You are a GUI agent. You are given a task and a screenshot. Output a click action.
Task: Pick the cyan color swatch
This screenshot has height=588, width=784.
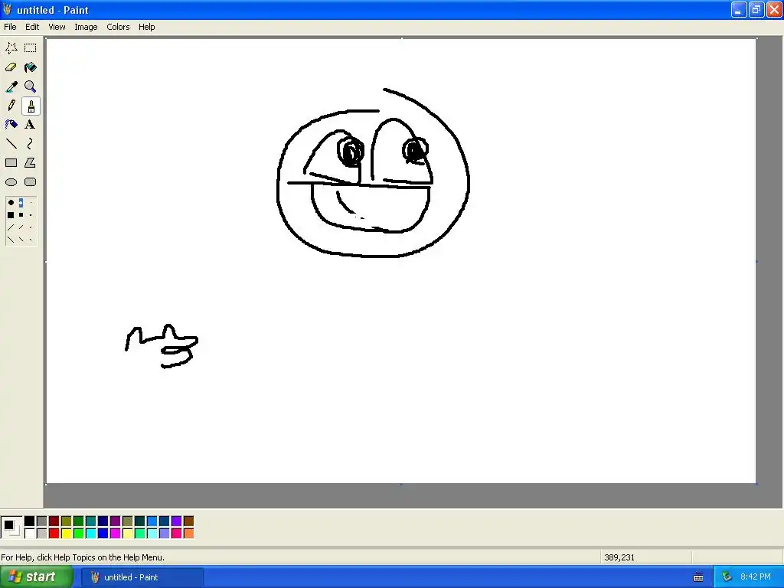click(90, 534)
